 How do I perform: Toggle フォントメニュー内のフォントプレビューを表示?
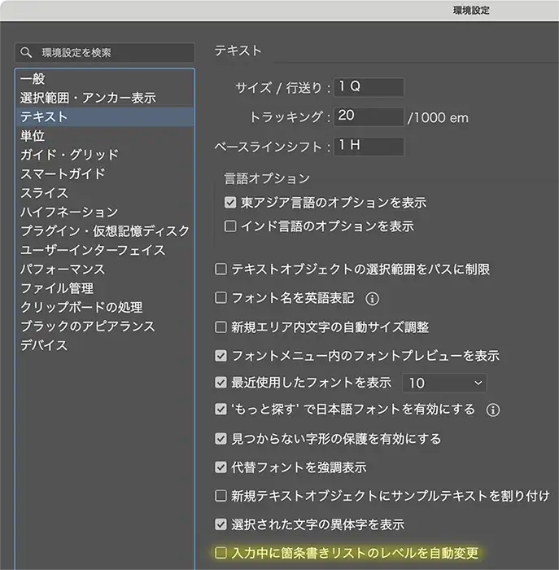tap(221, 356)
